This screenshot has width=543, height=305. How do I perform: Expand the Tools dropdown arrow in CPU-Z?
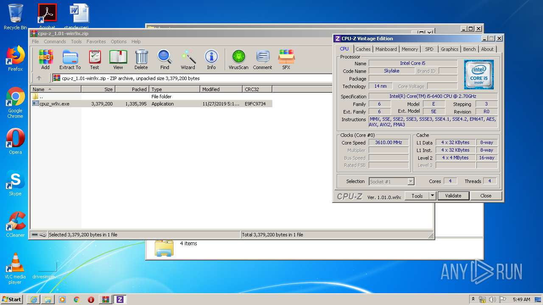point(432,196)
